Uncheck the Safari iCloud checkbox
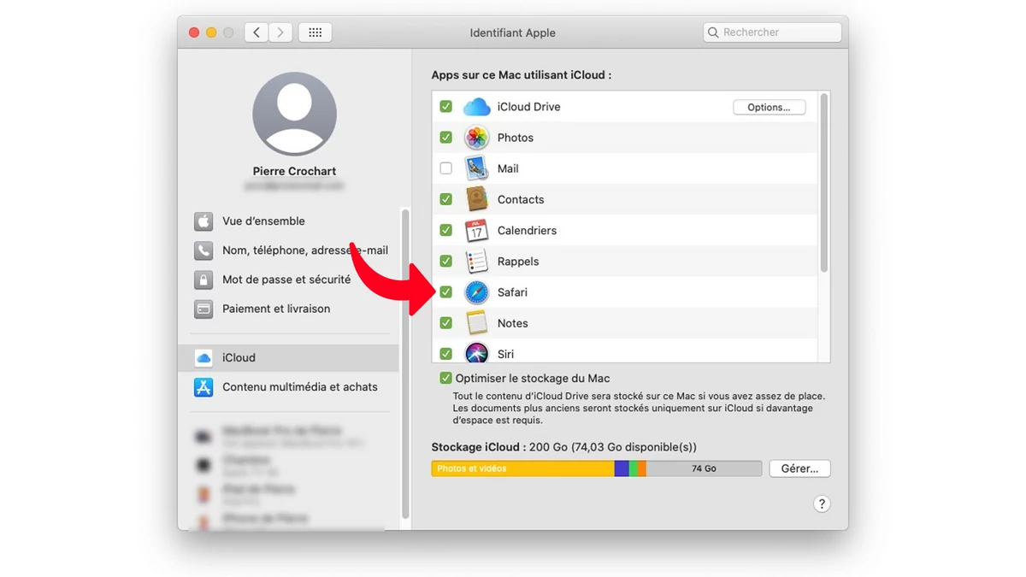 [445, 292]
